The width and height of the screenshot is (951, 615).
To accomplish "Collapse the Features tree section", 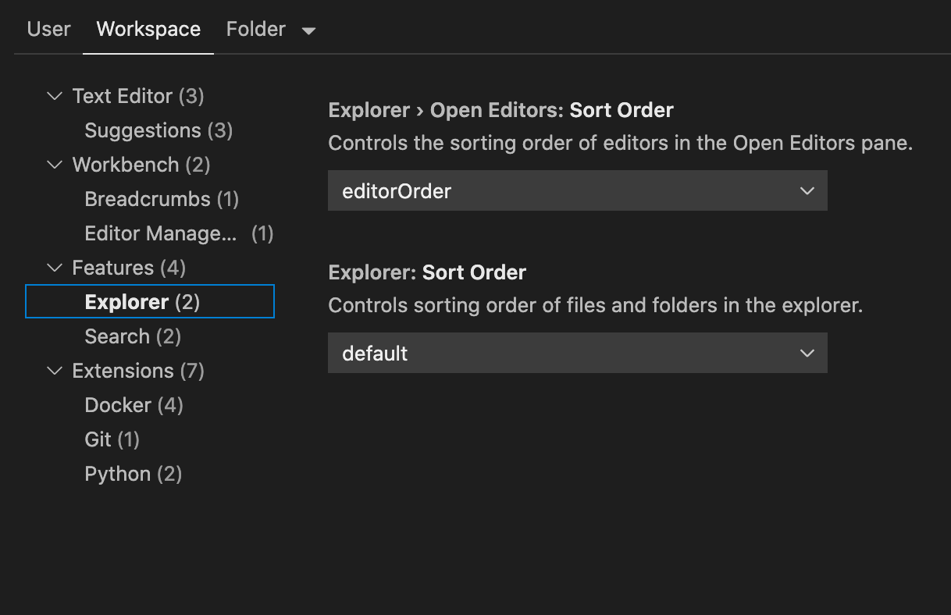I will (54, 268).
